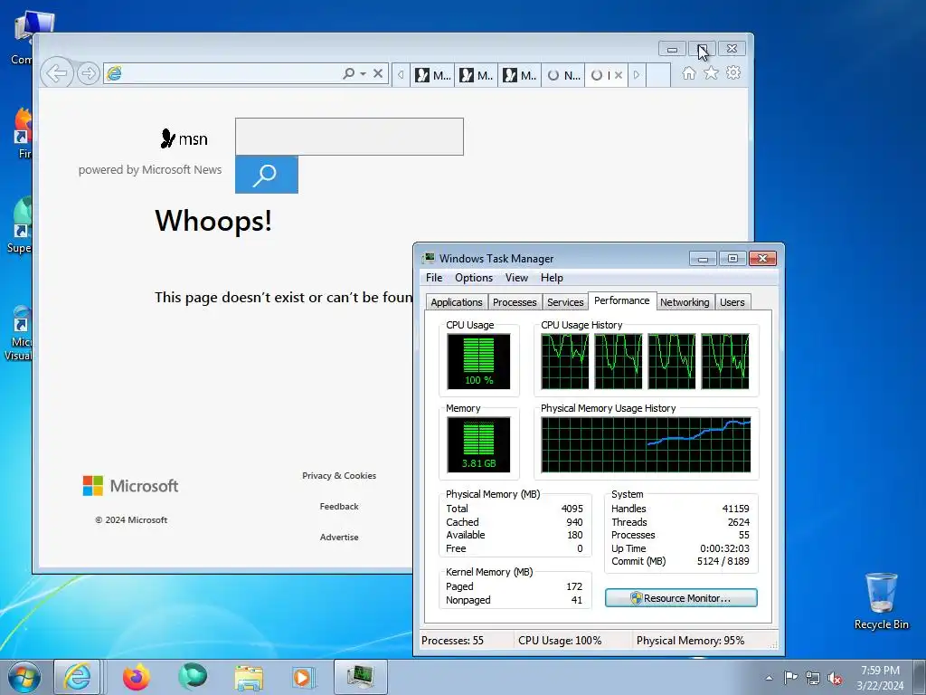Viewport: 926px width, 695px height.
Task: Click the Resource Monitor button
Action: pos(681,598)
